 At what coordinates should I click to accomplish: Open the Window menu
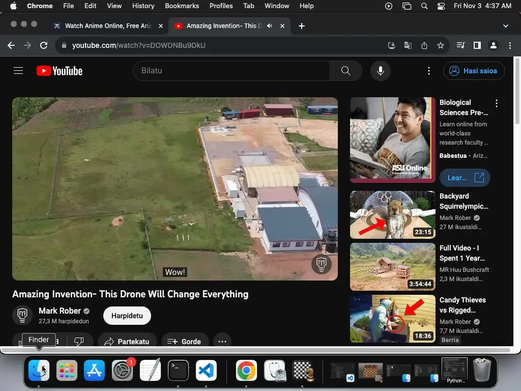pos(277,6)
